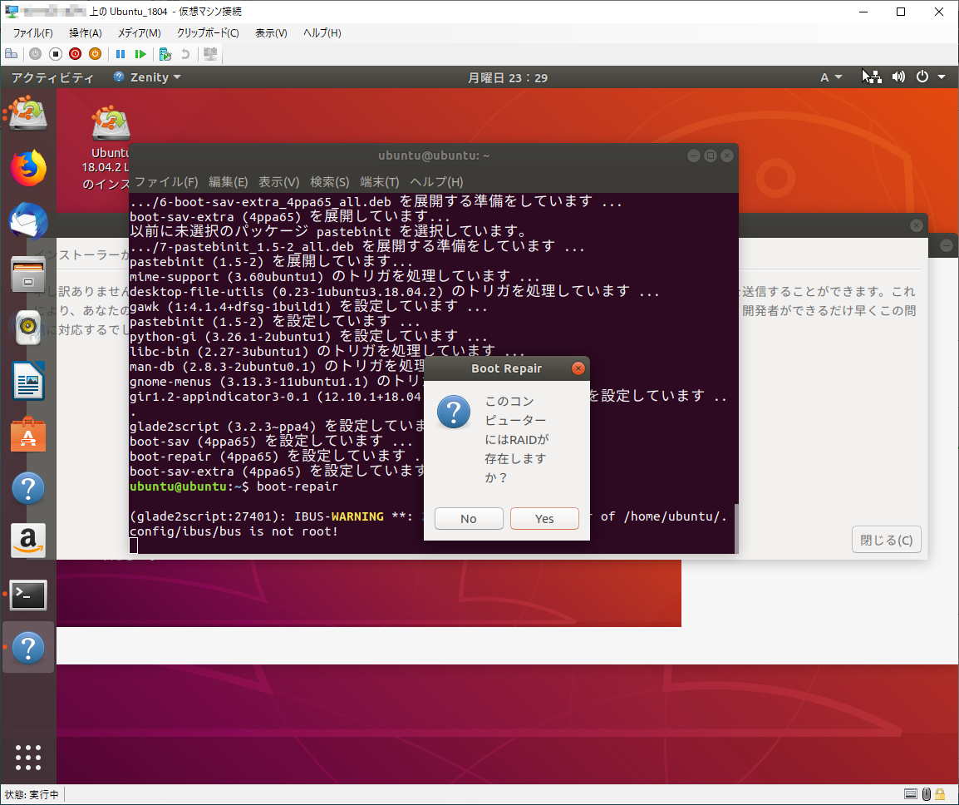This screenshot has width=959, height=805.
Task: Open Amazon from the dock
Action: pyautogui.click(x=28, y=541)
